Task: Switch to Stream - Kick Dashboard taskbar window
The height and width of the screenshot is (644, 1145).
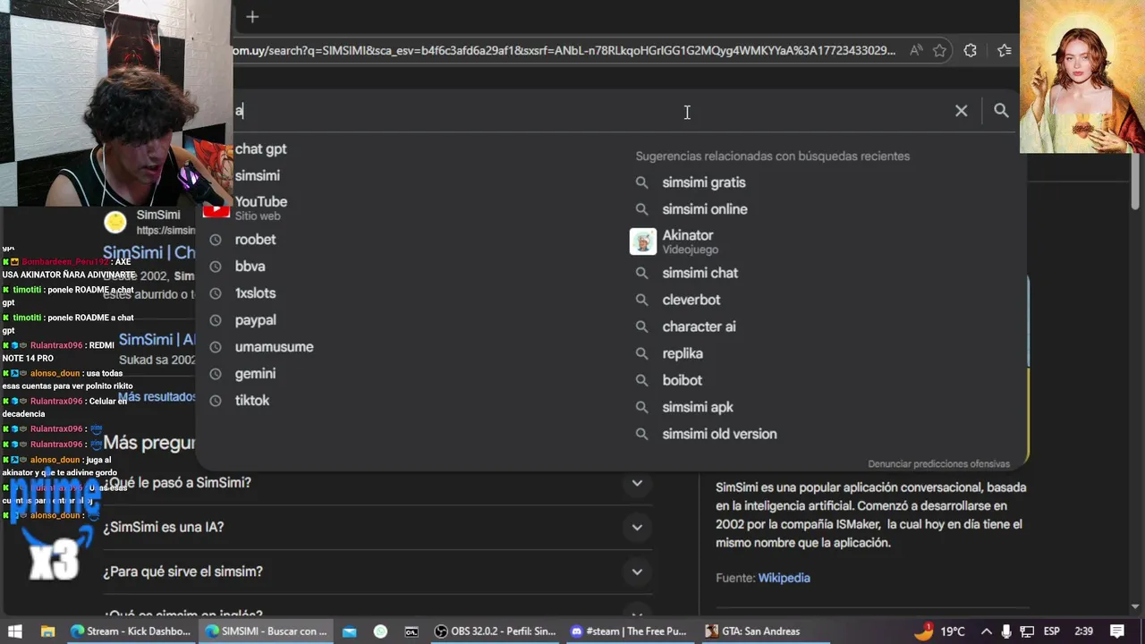Action: pos(131,631)
